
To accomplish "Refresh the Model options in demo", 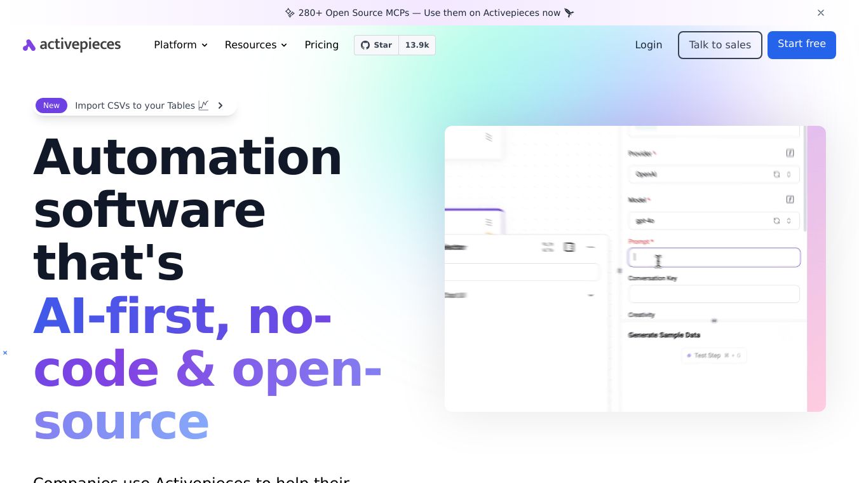I will click(x=776, y=221).
